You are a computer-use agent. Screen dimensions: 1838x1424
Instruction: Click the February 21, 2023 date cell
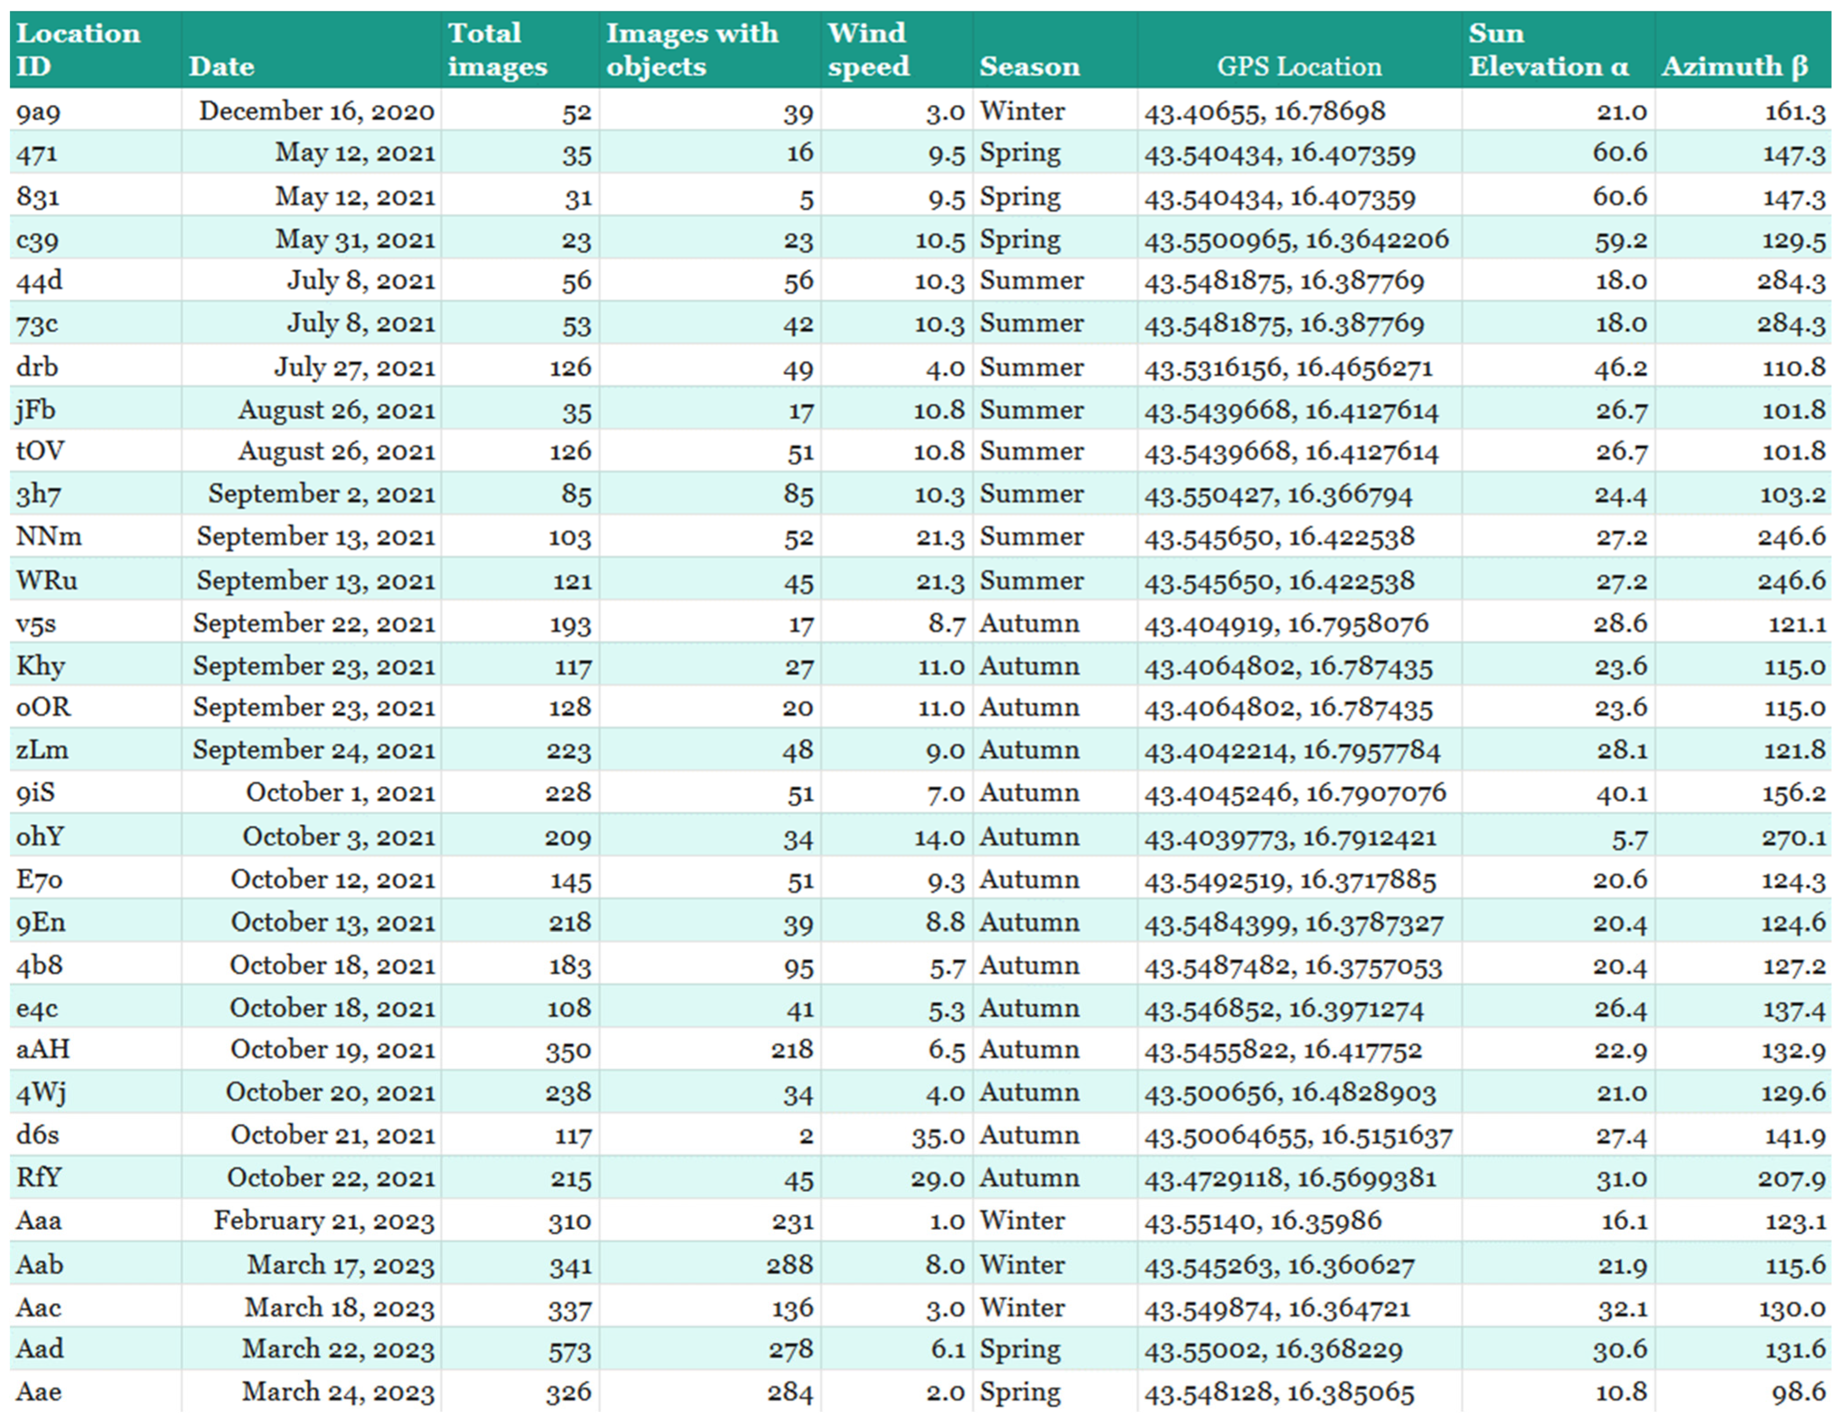pyautogui.click(x=324, y=1221)
